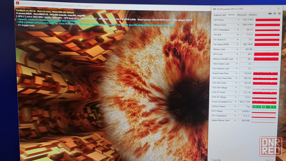Switch to the Graphics Card tab
This screenshot has width=286, height=161.
pos(219,15)
